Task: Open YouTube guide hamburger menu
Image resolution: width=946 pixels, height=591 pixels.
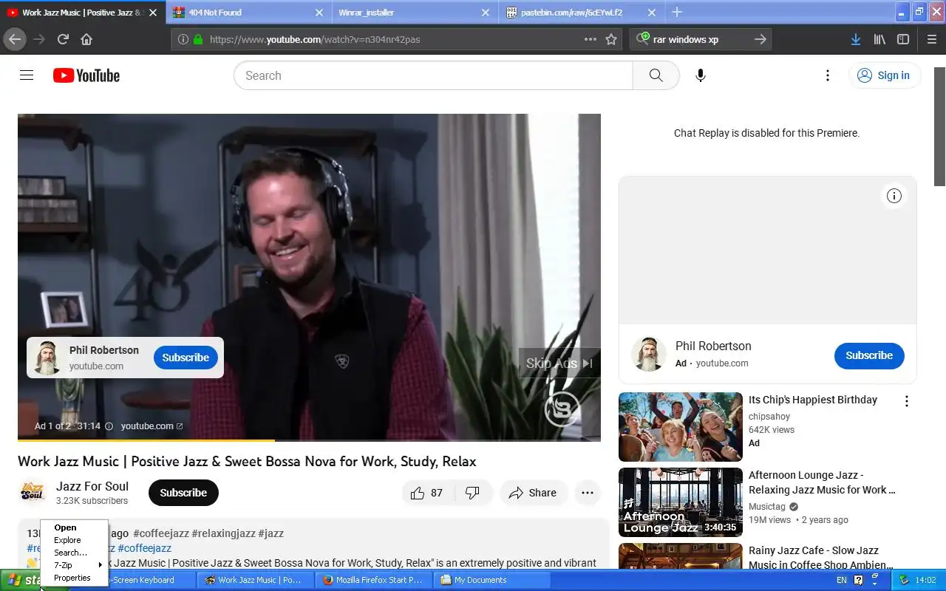Action: (27, 75)
